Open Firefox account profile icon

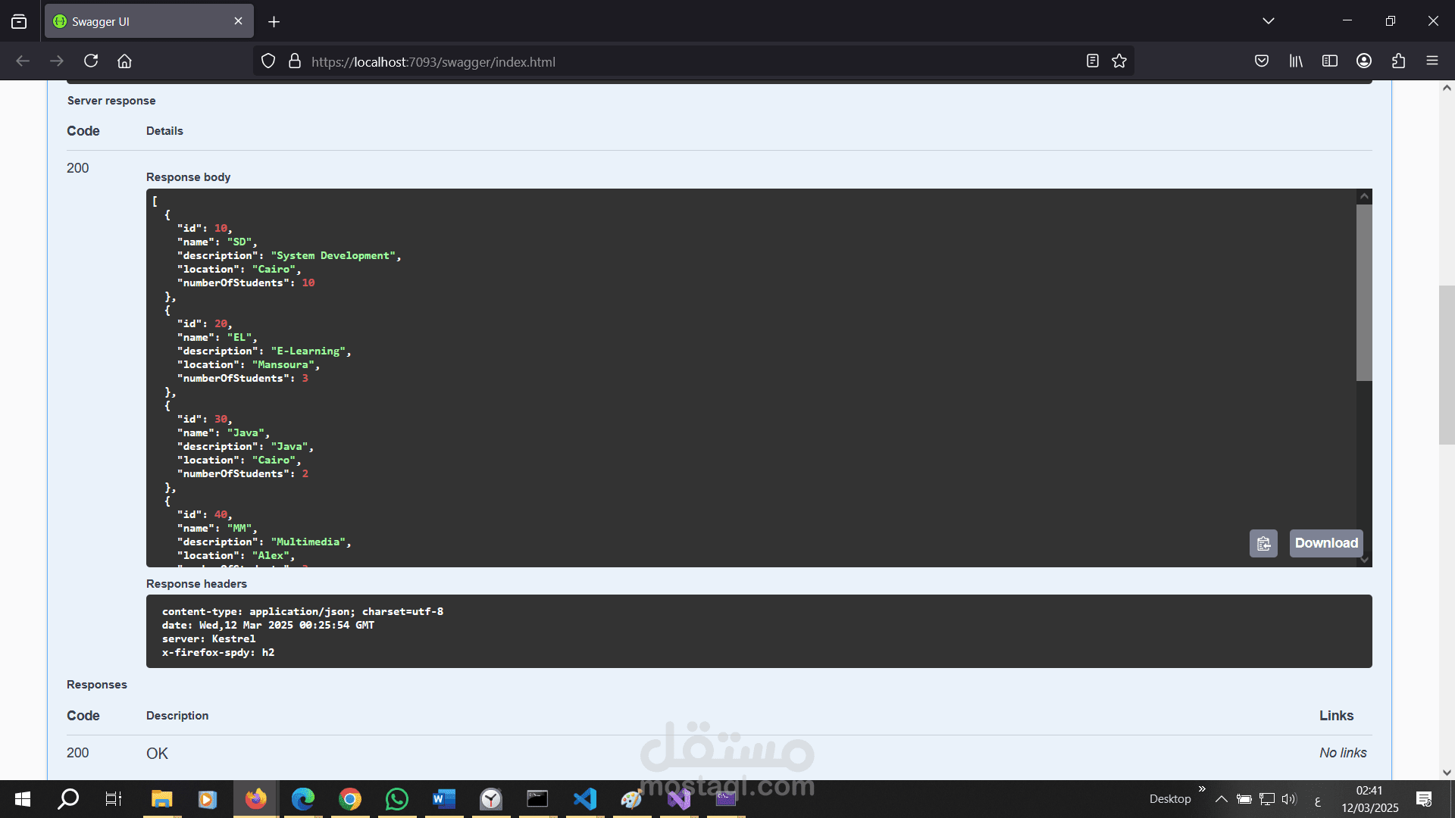tap(1364, 61)
